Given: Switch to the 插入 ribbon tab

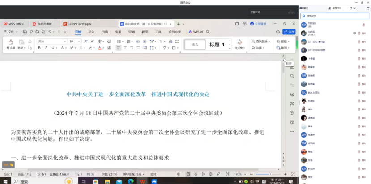Looking at the screenshot, I should 91,32.
